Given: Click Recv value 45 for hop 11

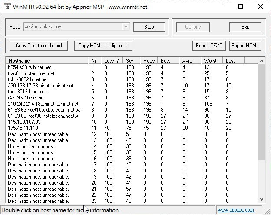Looking at the screenshot, I should (146, 128).
